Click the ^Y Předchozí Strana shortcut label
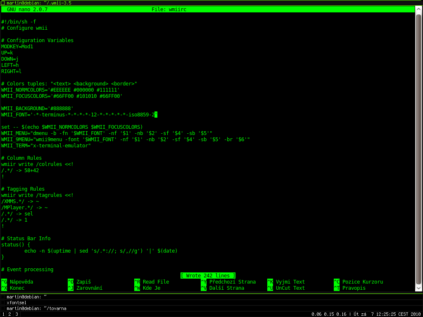This screenshot has height=317, width=423. [228, 282]
